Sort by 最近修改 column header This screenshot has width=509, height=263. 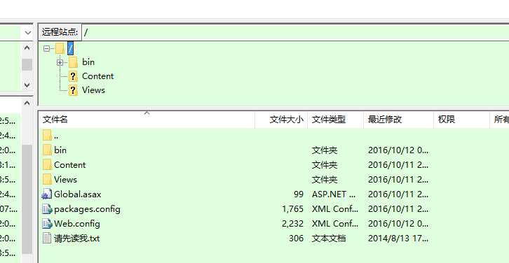point(399,120)
